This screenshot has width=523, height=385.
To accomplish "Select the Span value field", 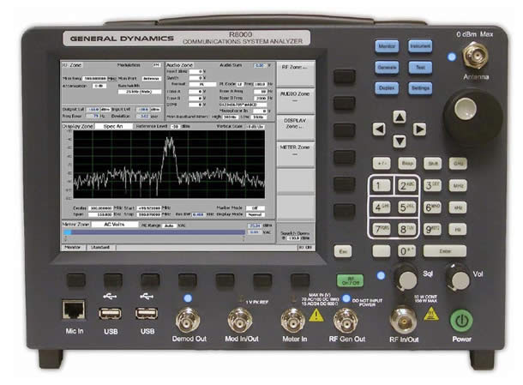I will [x=100, y=214].
